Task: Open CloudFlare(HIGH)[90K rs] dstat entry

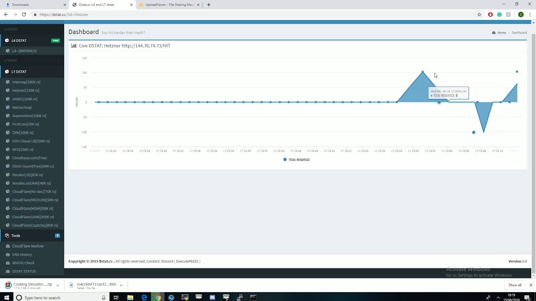Action: (x=32, y=209)
